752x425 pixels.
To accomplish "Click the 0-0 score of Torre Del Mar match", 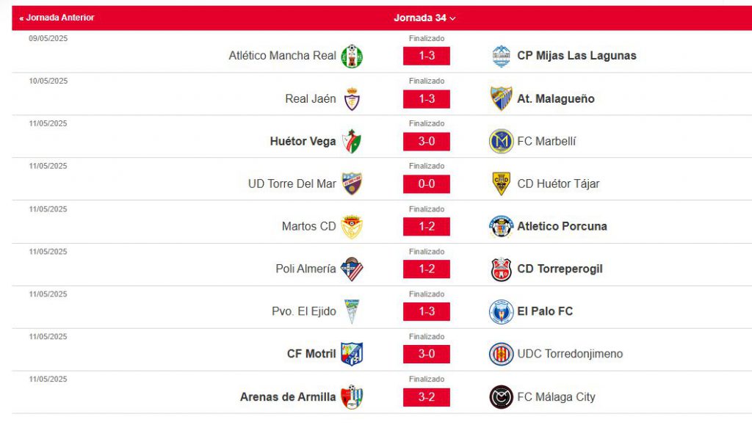I will (427, 184).
